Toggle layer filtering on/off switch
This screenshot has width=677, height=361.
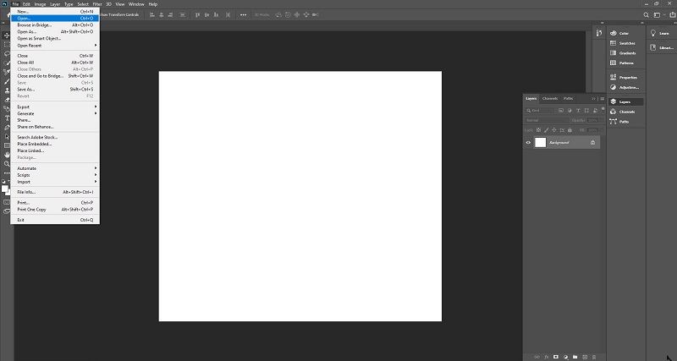point(603,109)
